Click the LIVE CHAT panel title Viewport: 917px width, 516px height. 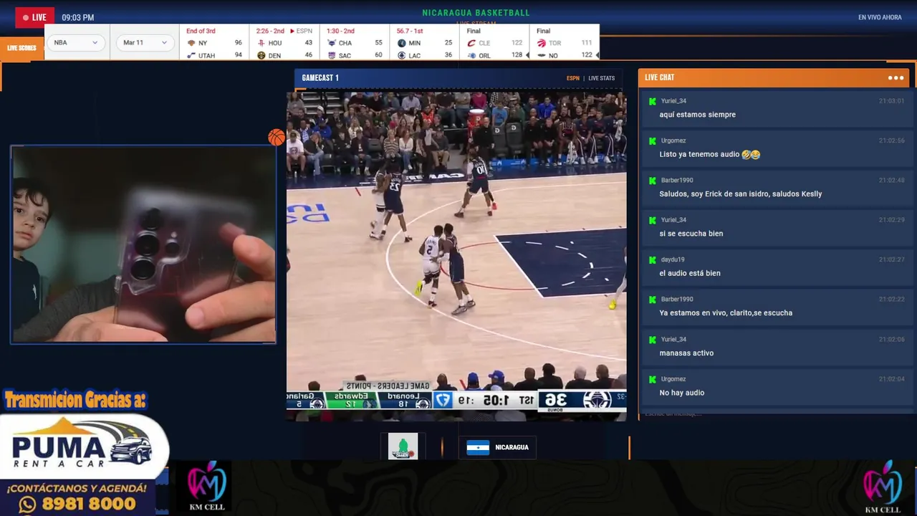coord(659,77)
